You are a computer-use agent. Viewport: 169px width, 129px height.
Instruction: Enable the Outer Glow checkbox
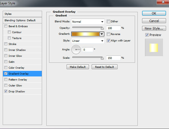pyautogui.click(x=6, y=85)
